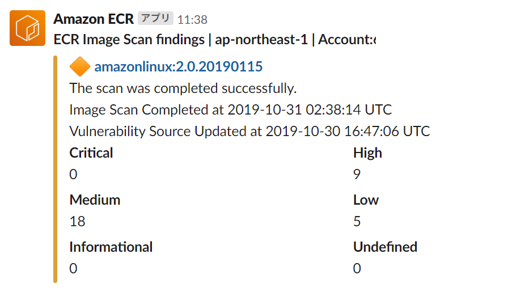Viewport: 521px width, 292px height.
Task: Click the scan completed successfully text
Action: pos(183,88)
